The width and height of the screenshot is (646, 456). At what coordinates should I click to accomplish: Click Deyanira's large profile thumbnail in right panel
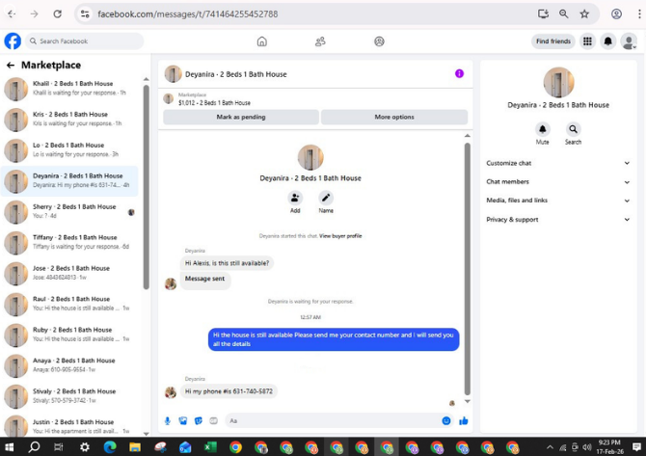tap(558, 82)
